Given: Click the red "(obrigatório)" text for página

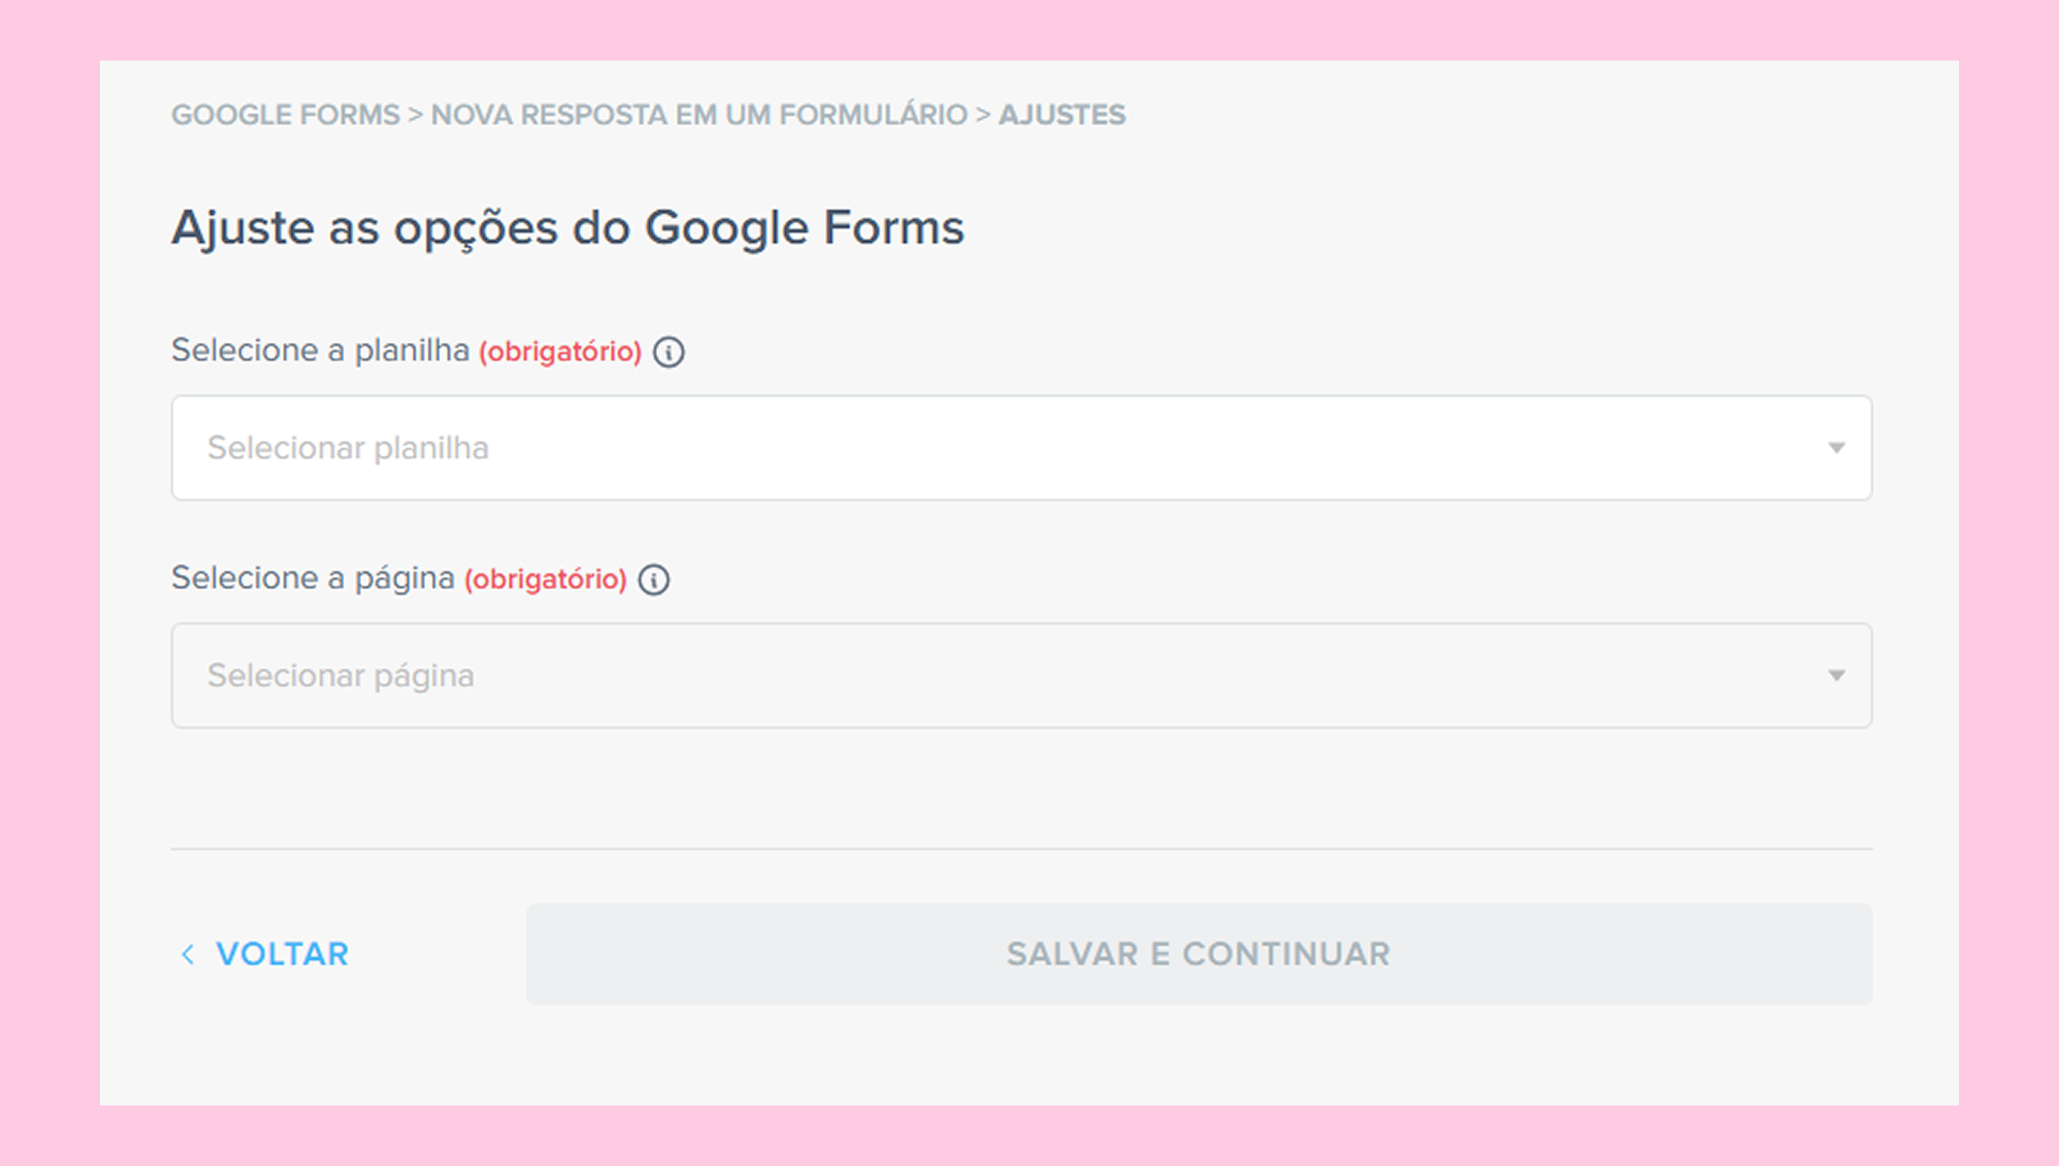Looking at the screenshot, I should coord(545,580).
